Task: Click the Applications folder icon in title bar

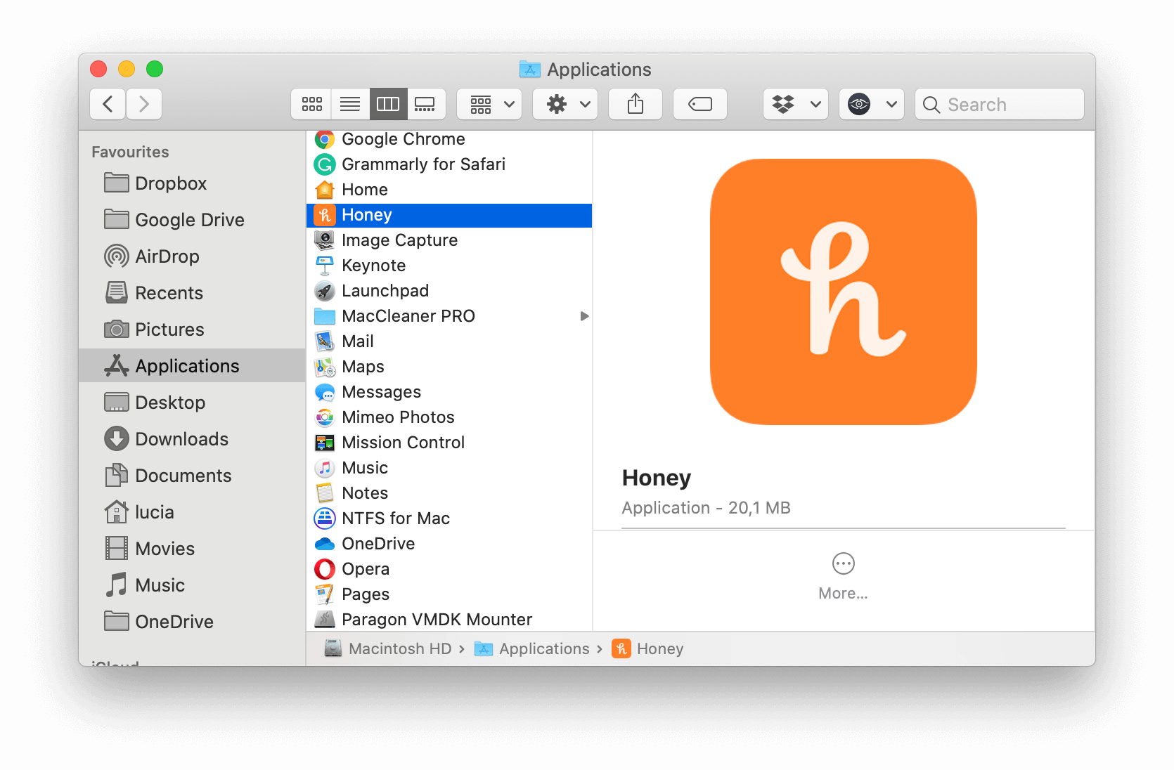Action: click(x=529, y=69)
